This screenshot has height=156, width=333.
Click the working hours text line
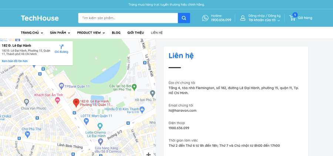click(224, 146)
